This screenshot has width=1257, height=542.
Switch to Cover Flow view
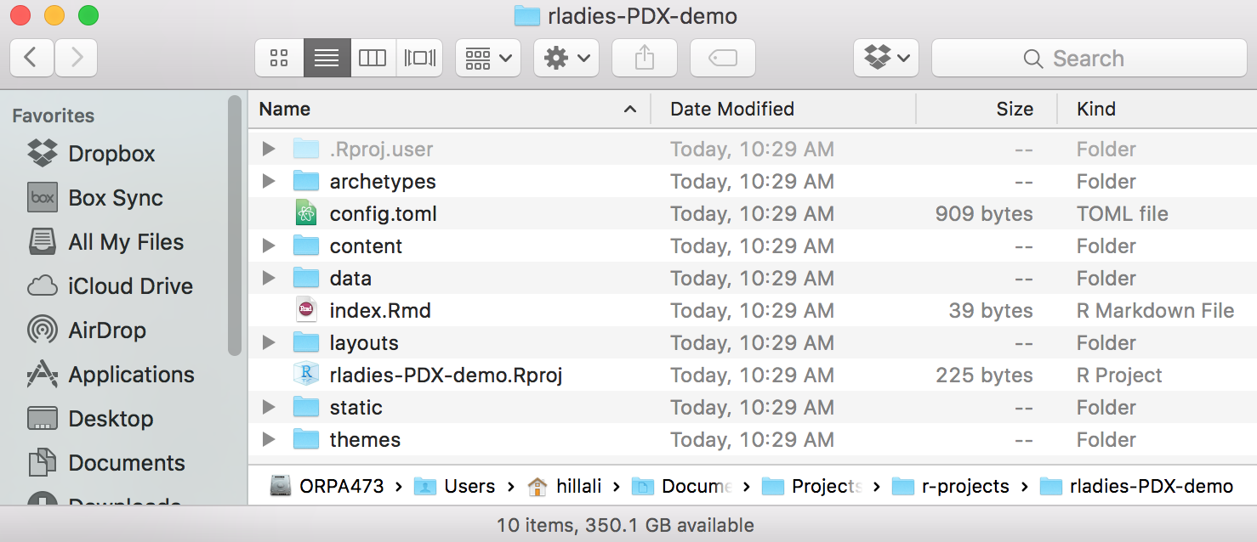click(x=419, y=58)
